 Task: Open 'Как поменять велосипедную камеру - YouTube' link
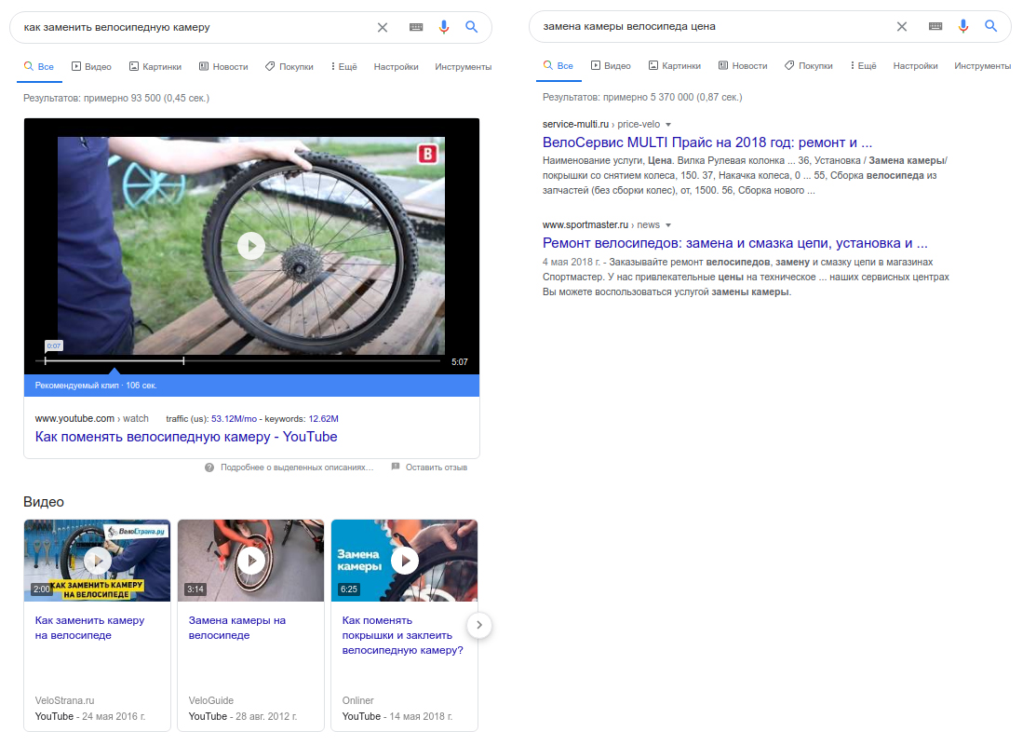186,437
